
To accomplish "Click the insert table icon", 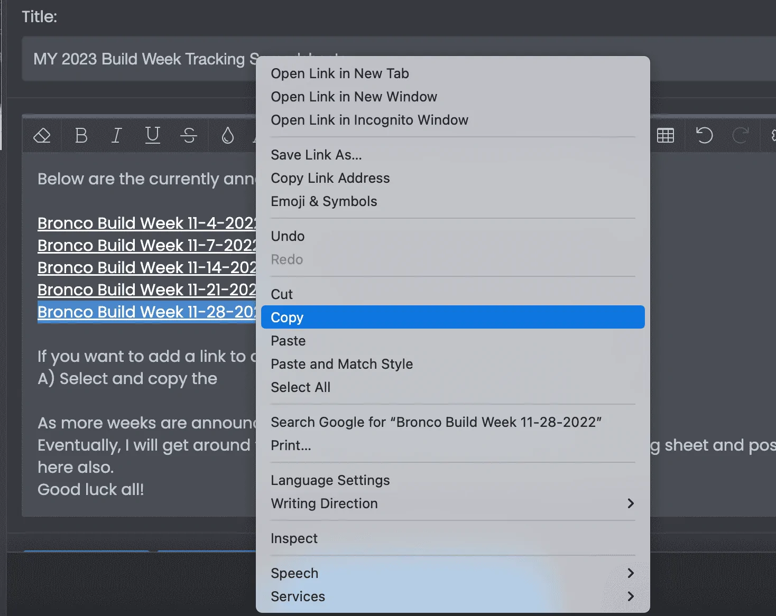I will click(666, 136).
